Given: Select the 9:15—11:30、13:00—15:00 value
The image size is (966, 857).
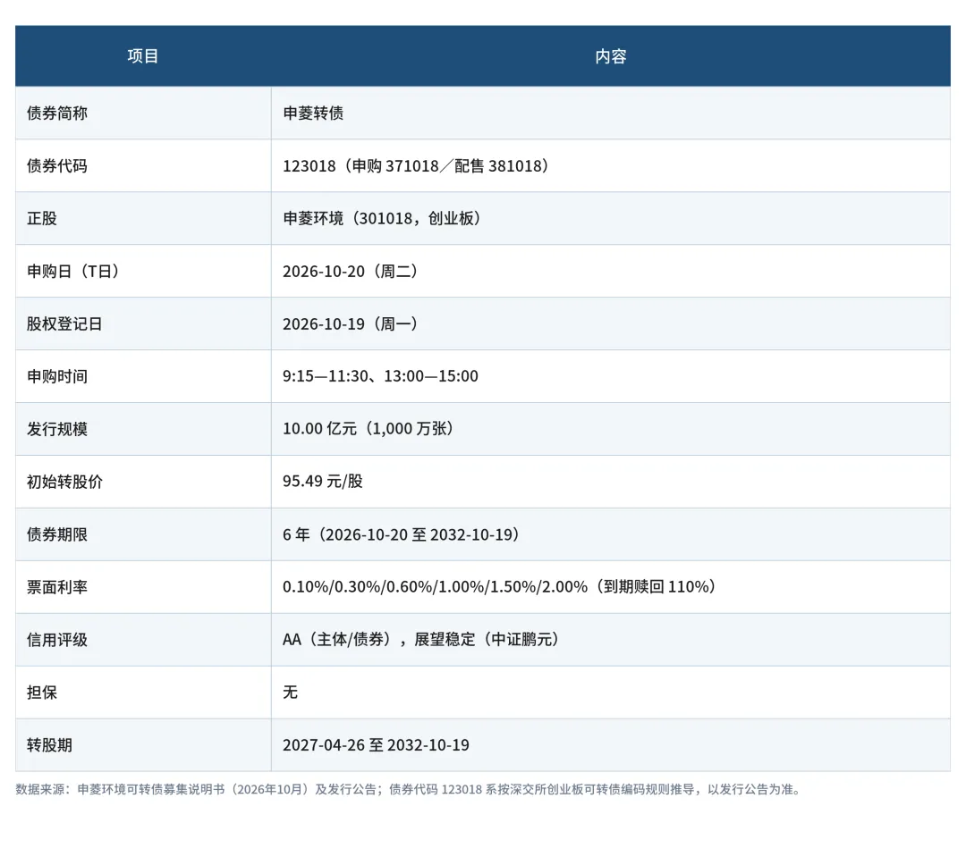Looking at the screenshot, I should (x=380, y=376).
